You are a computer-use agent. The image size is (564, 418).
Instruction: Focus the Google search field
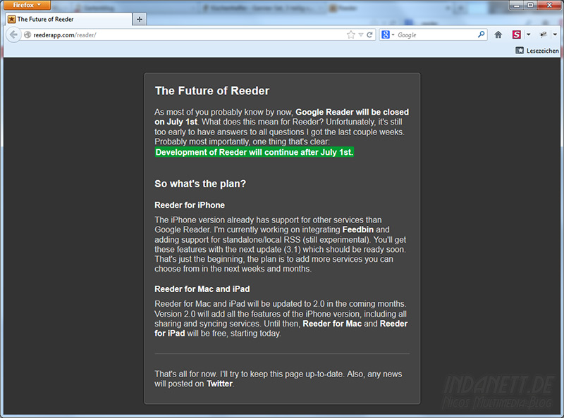coord(435,35)
